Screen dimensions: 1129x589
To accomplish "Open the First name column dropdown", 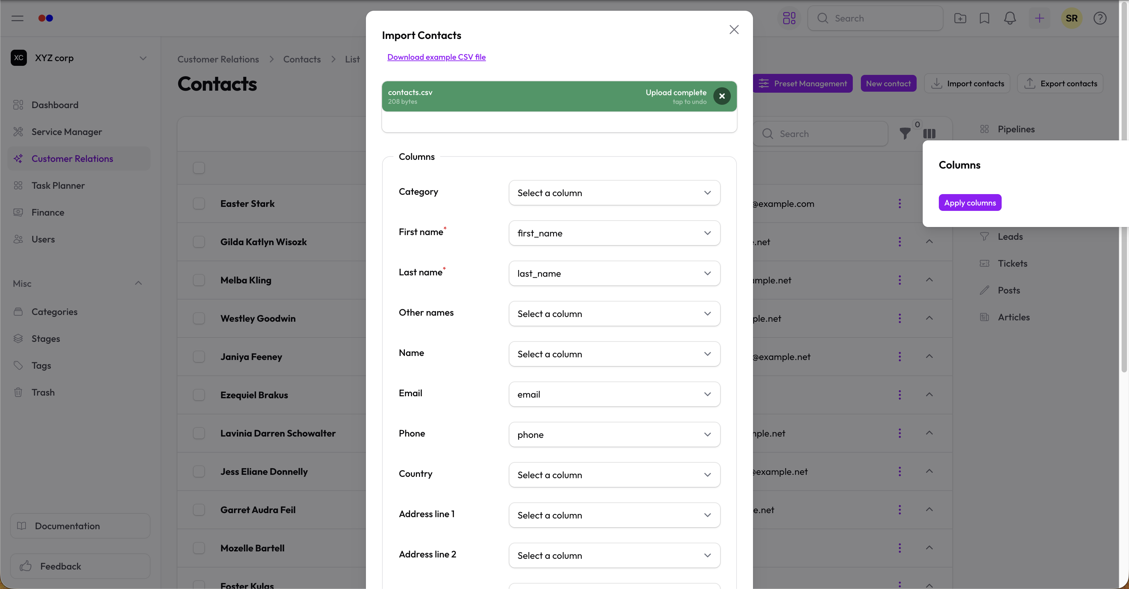I will (614, 233).
